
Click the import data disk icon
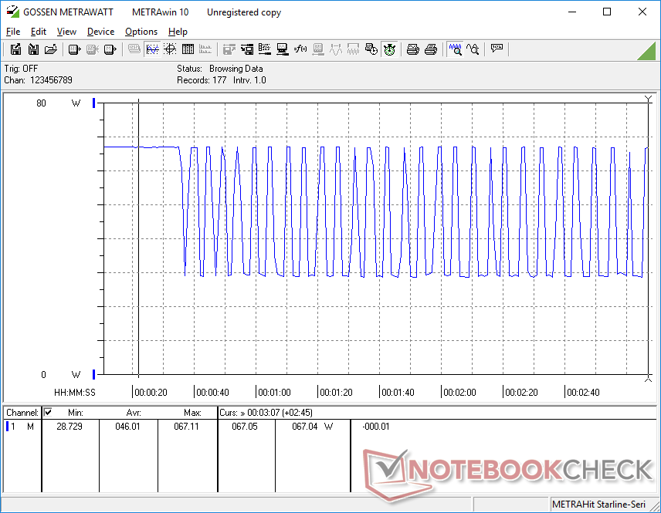pos(33,49)
